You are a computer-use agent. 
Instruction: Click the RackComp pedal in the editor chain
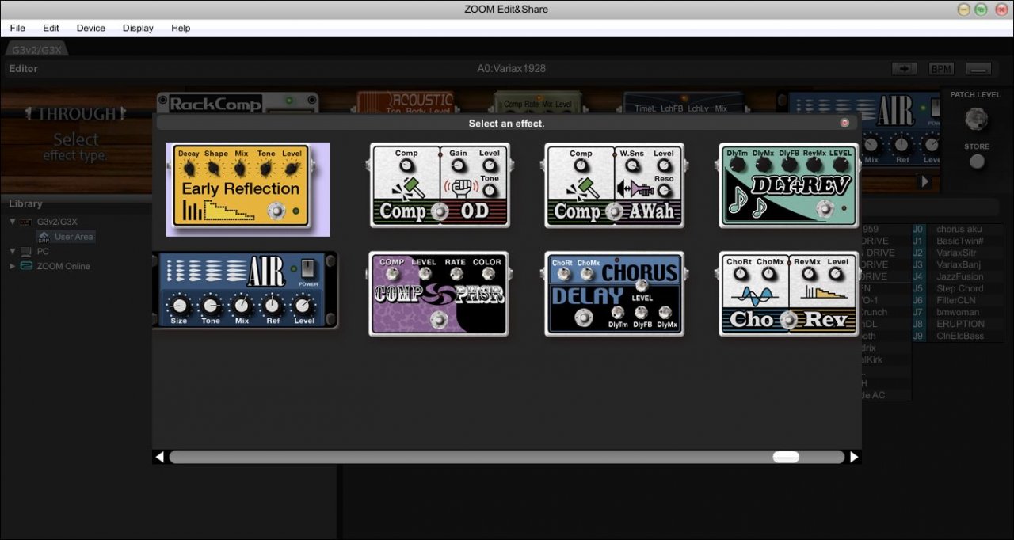coord(238,102)
